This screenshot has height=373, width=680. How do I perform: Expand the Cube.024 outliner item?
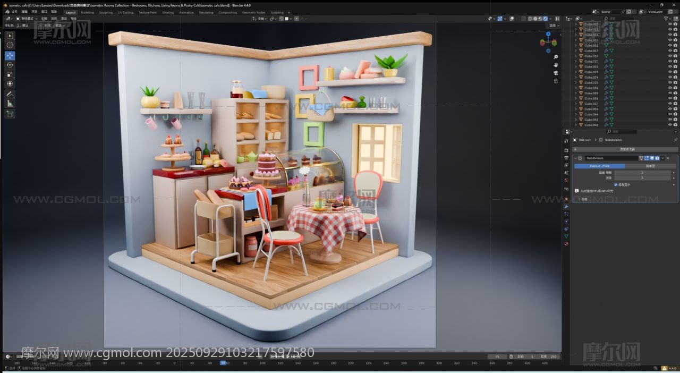[x=576, y=77]
